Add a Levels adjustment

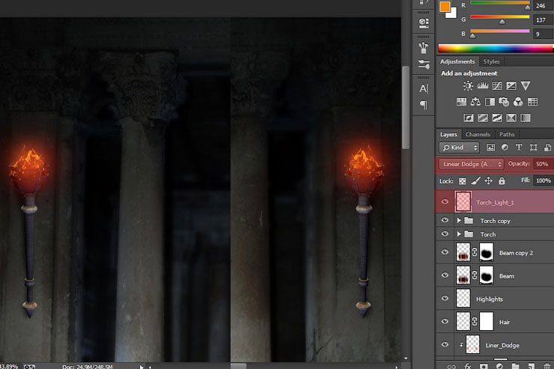[x=483, y=86]
